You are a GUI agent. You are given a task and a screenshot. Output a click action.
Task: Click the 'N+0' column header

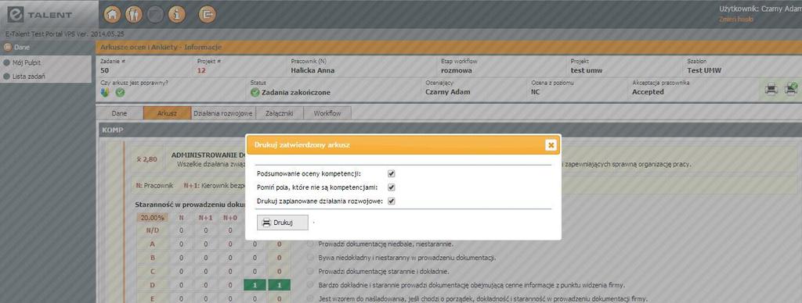230,218
